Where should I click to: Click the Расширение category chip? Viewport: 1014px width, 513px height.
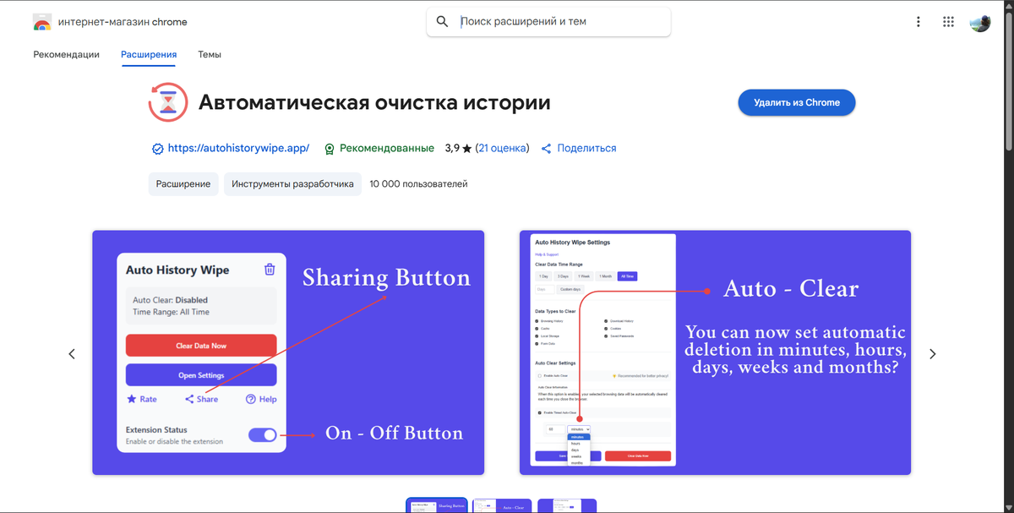click(x=183, y=184)
